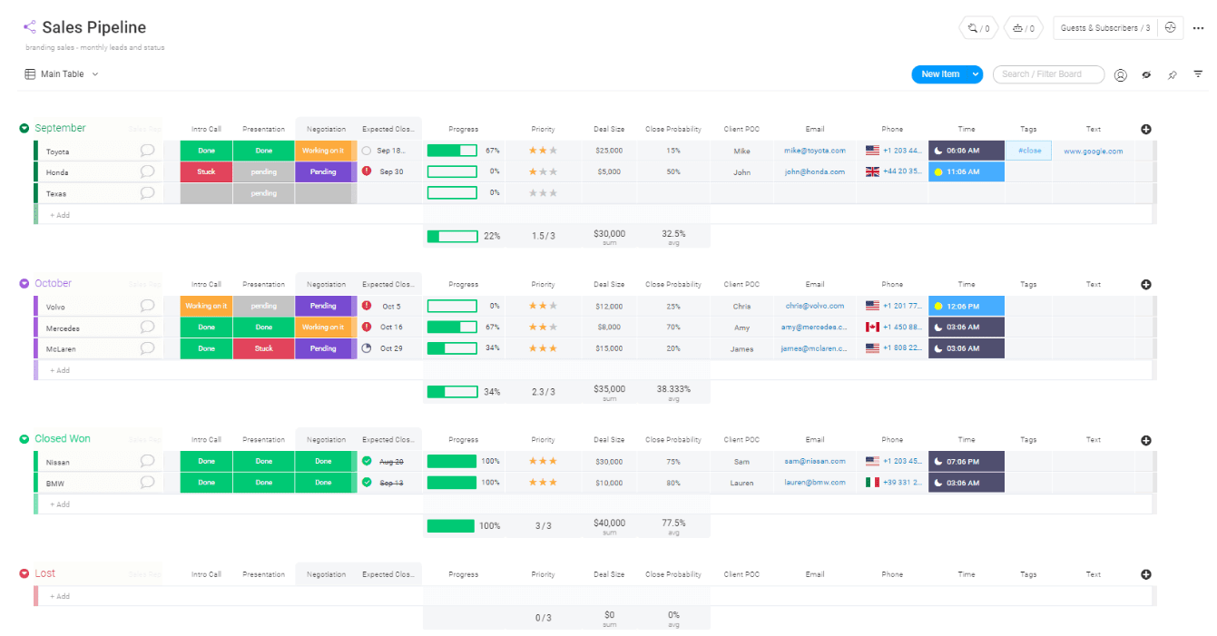Toggle BMW completed date checkmark
Viewport: 1217px width, 636px height.
click(367, 483)
